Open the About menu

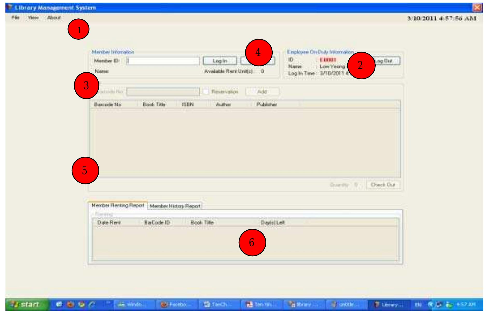(54, 18)
